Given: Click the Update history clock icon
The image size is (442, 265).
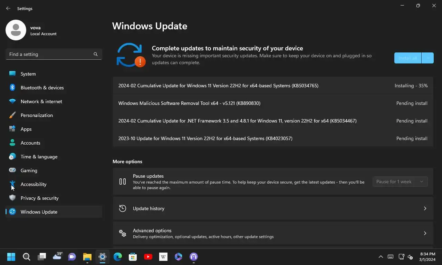Looking at the screenshot, I should (123, 208).
